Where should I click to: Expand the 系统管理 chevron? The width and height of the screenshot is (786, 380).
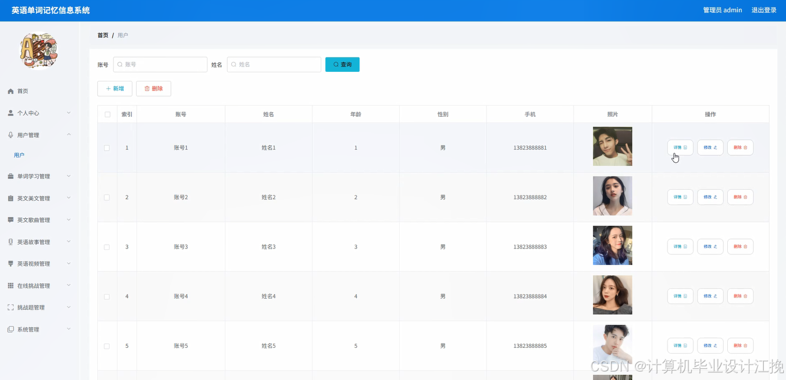69,329
